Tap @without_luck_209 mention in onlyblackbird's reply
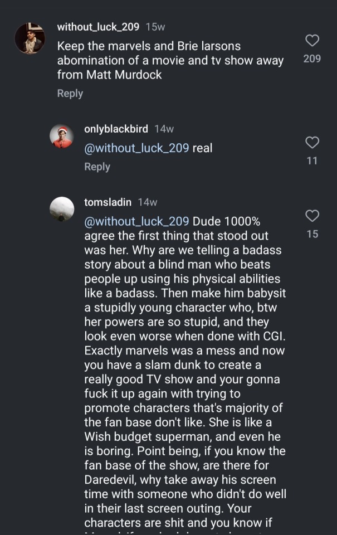337x535 pixels. pos(136,148)
